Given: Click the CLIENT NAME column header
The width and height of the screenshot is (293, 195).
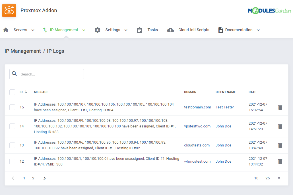Looking at the screenshot, I should click(226, 92).
